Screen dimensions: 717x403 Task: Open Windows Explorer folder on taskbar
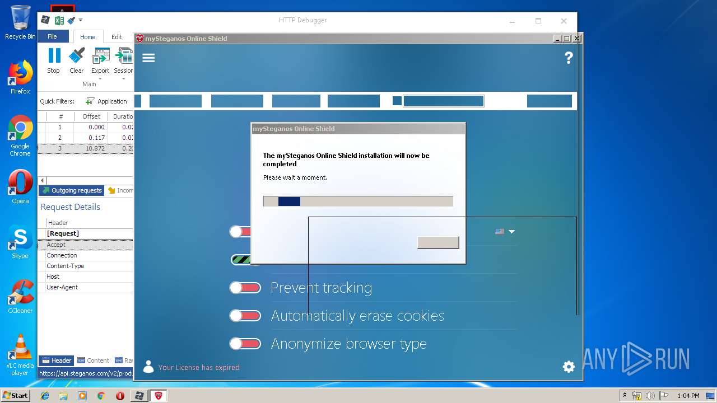[63, 396]
